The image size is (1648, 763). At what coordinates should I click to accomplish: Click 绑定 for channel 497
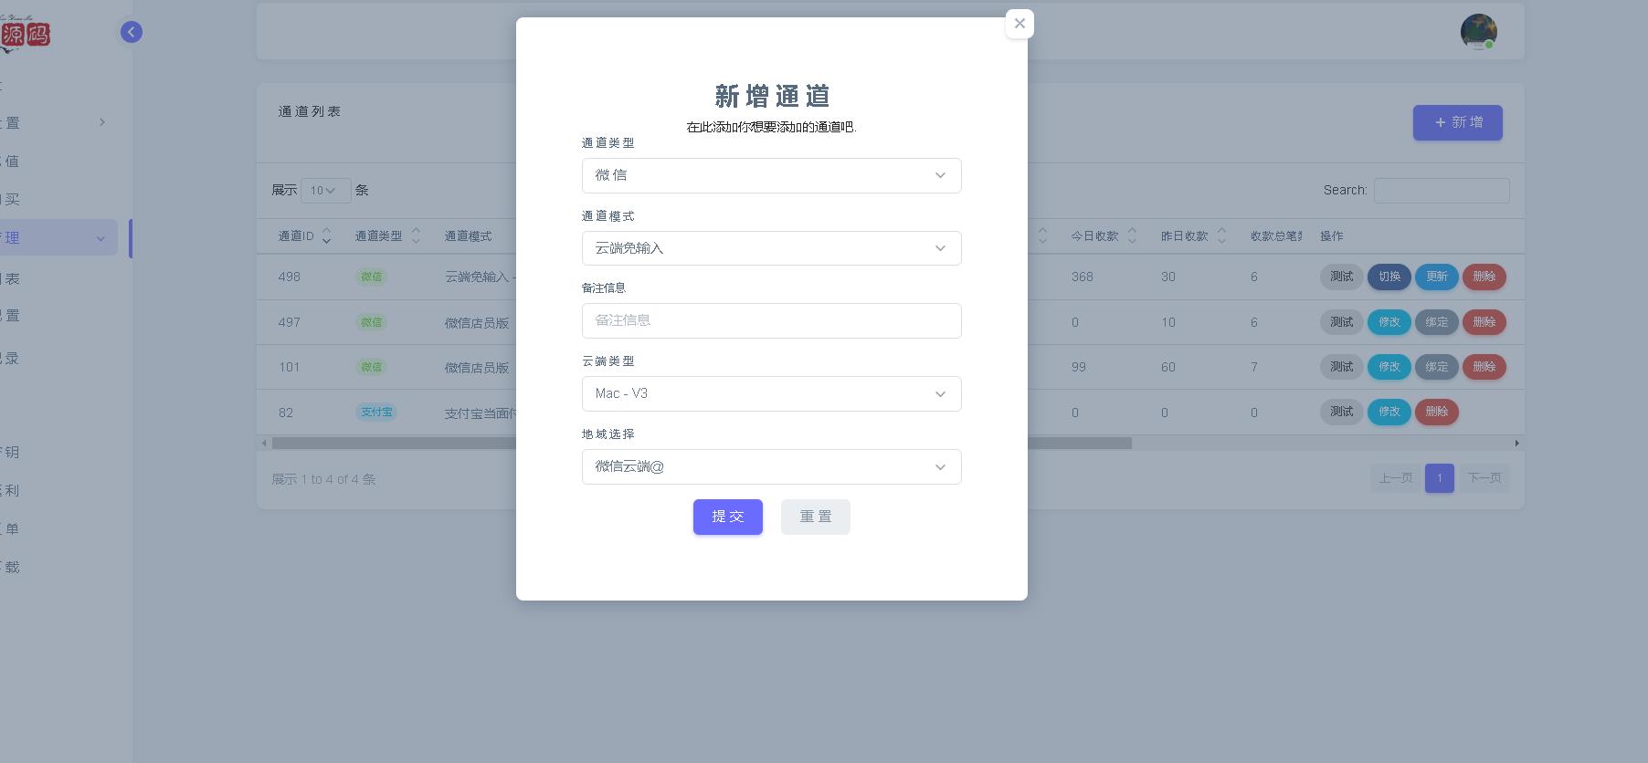tap(1436, 322)
